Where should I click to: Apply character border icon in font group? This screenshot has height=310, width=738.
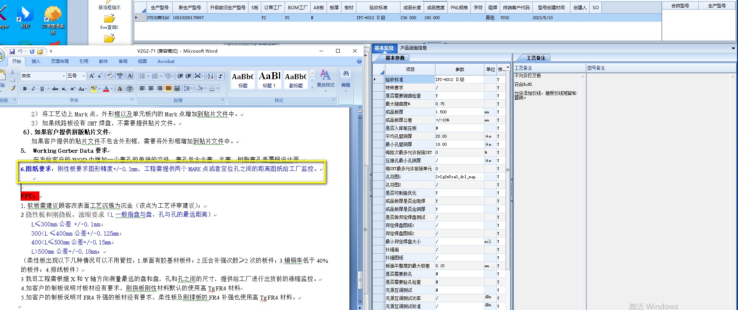pyautogui.click(x=130, y=76)
